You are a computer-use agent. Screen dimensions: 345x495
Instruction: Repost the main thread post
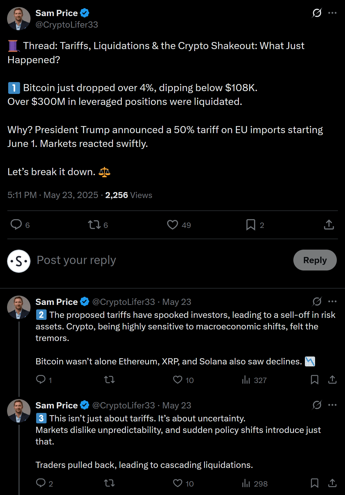click(x=94, y=225)
